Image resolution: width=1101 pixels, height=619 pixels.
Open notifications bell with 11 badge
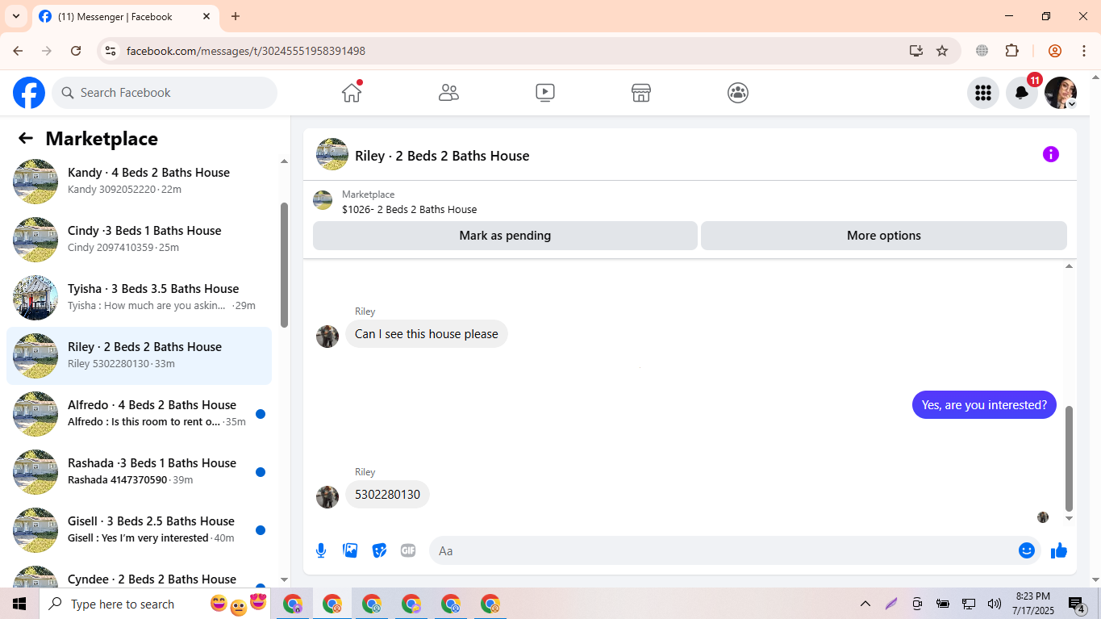(x=1022, y=93)
